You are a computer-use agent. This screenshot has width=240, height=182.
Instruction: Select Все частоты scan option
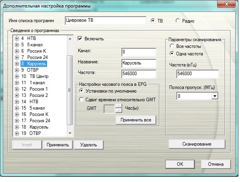pyautogui.click(x=172, y=46)
